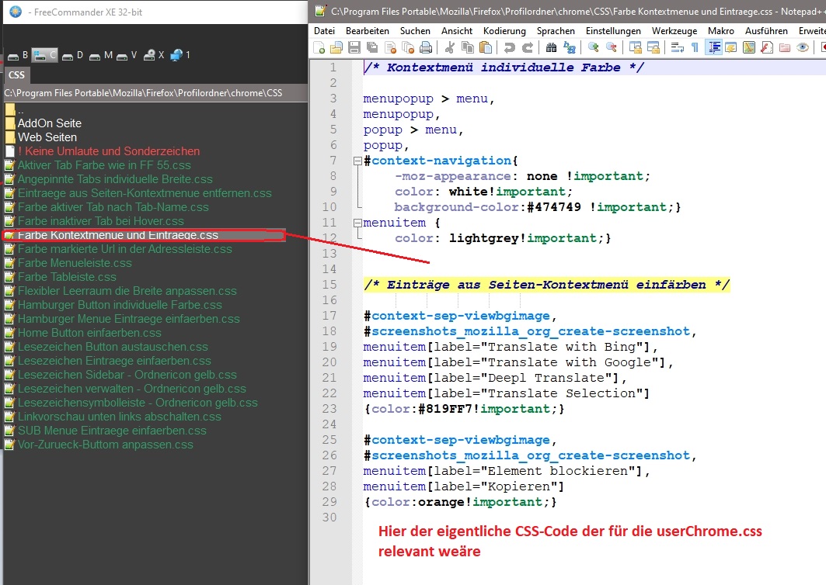Screen dimensions: 826x585
Task: Click the Save file toolbar icon
Action: (353, 48)
